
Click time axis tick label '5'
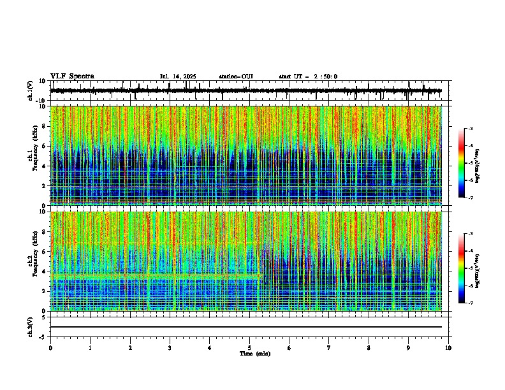click(x=249, y=348)
